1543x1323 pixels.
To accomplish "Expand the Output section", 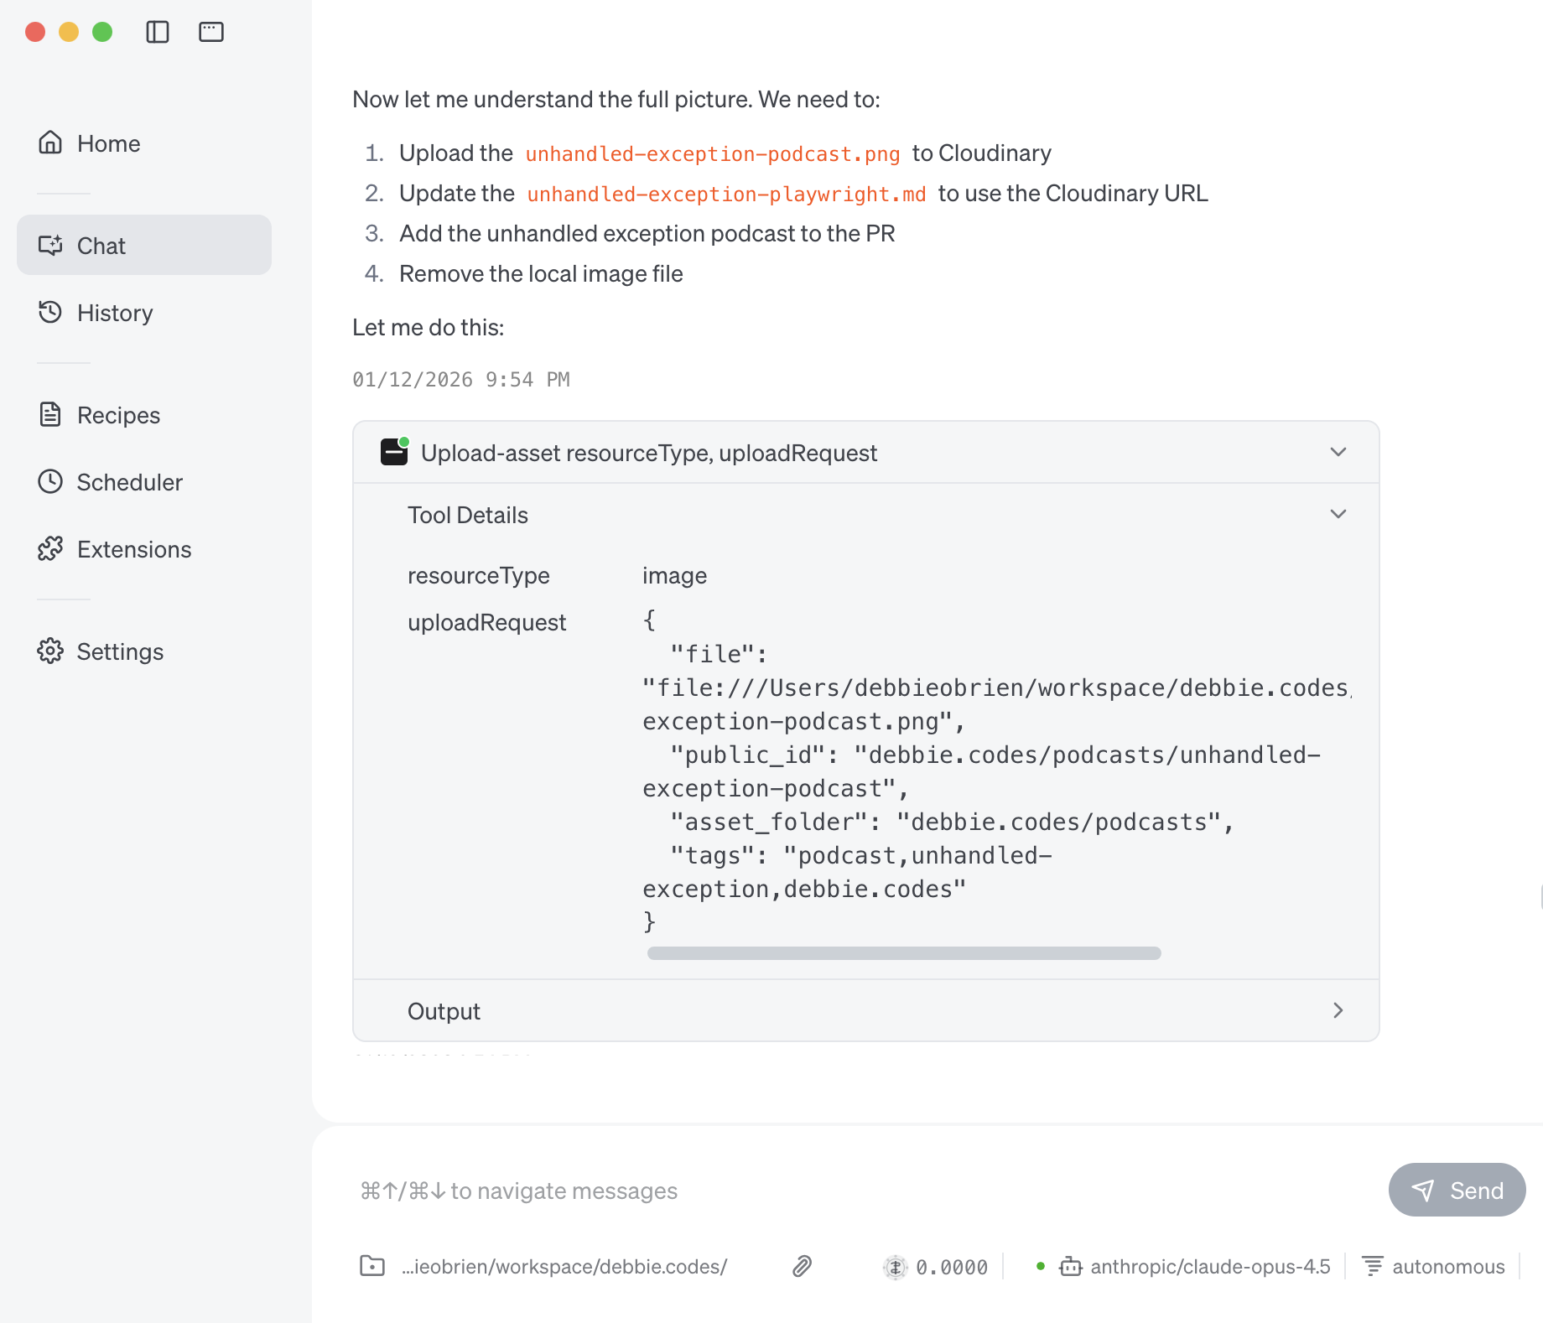I will pyautogui.click(x=1338, y=1010).
